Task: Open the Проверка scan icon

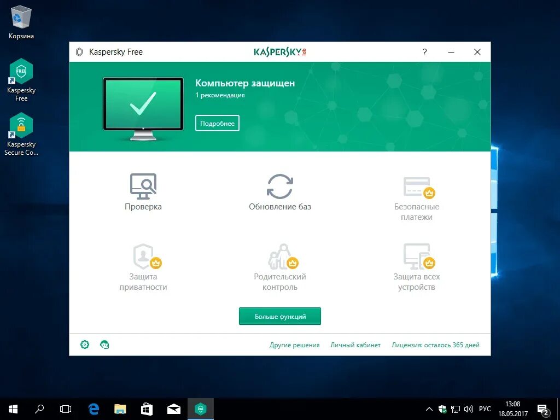Action: [x=143, y=186]
